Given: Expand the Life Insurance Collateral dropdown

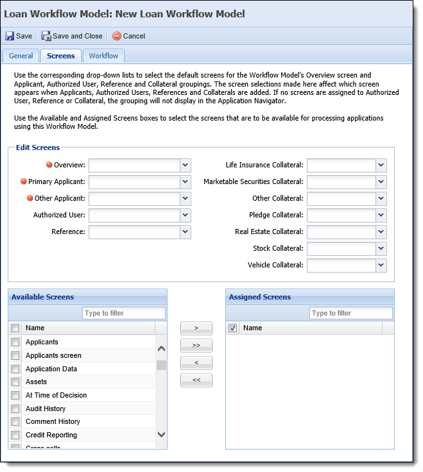Looking at the screenshot, I should coord(381,165).
